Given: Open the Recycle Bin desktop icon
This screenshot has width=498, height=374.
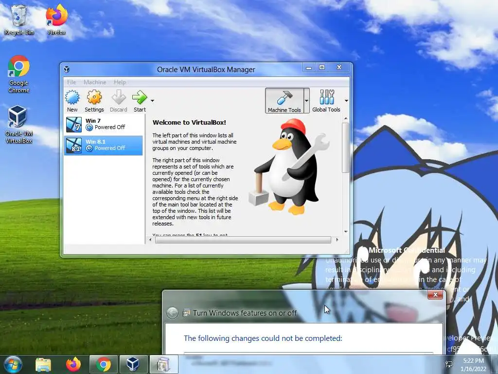Looking at the screenshot, I should [19, 19].
